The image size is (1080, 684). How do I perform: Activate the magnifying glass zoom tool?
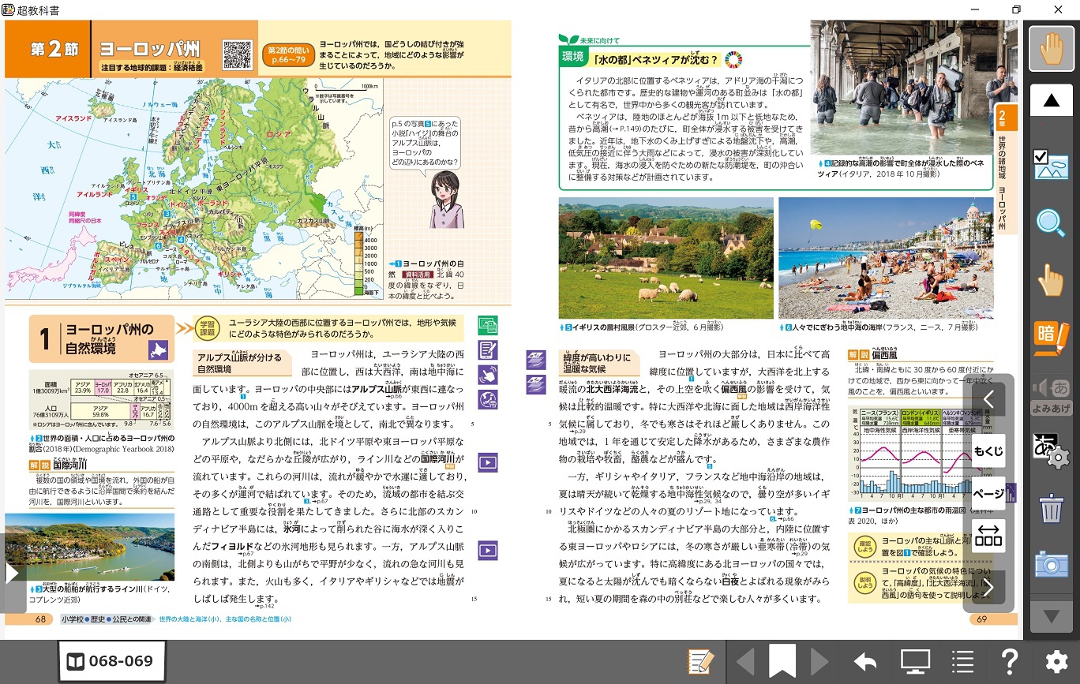1051,223
